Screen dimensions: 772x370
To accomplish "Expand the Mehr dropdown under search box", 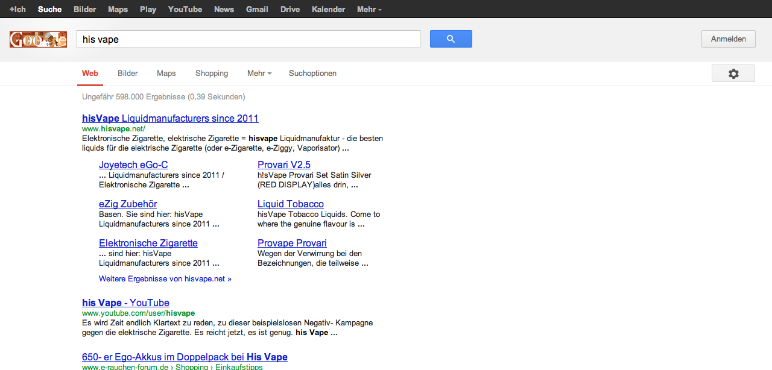I will (259, 74).
